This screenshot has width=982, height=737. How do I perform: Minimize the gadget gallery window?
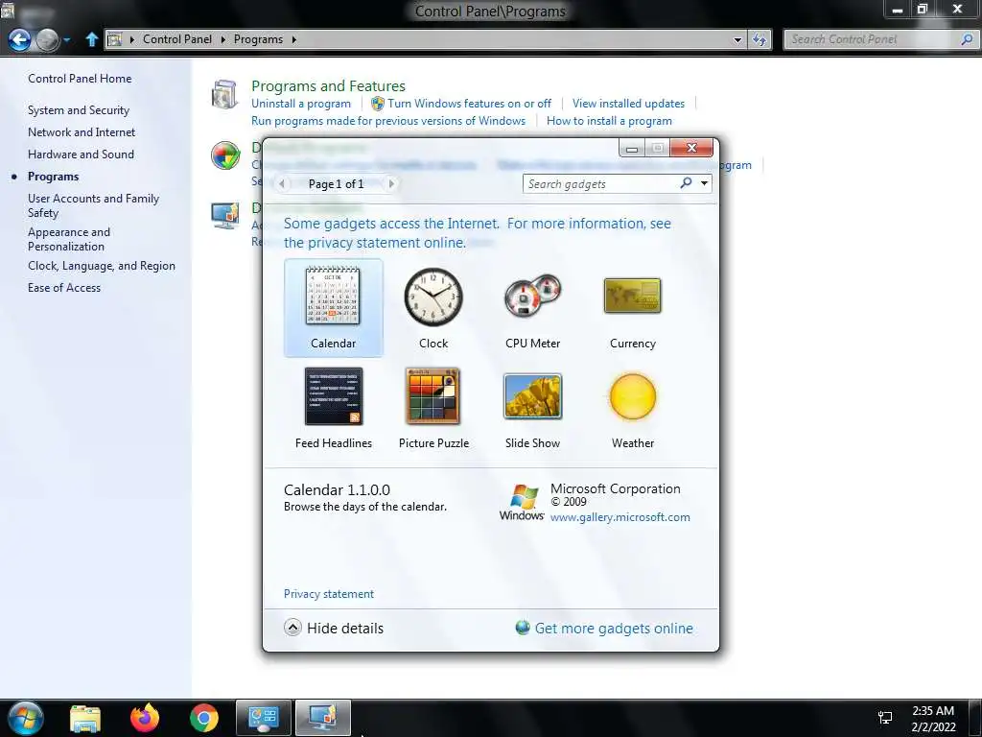coord(632,149)
